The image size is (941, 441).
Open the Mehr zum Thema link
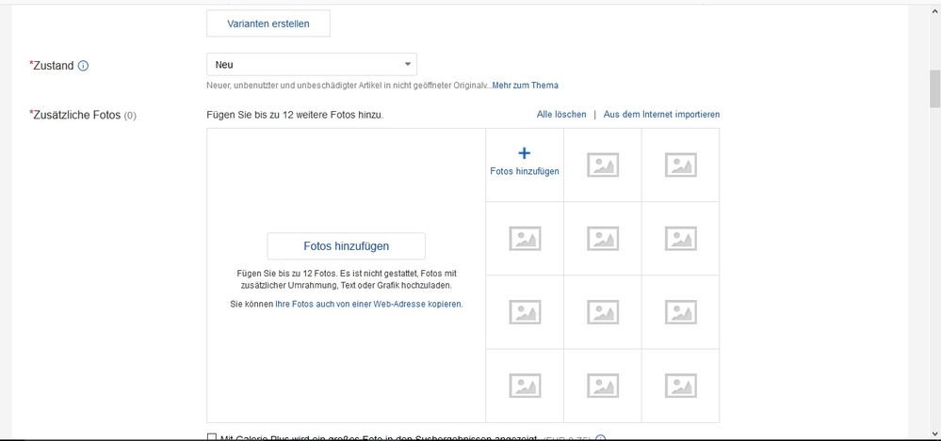(x=525, y=86)
